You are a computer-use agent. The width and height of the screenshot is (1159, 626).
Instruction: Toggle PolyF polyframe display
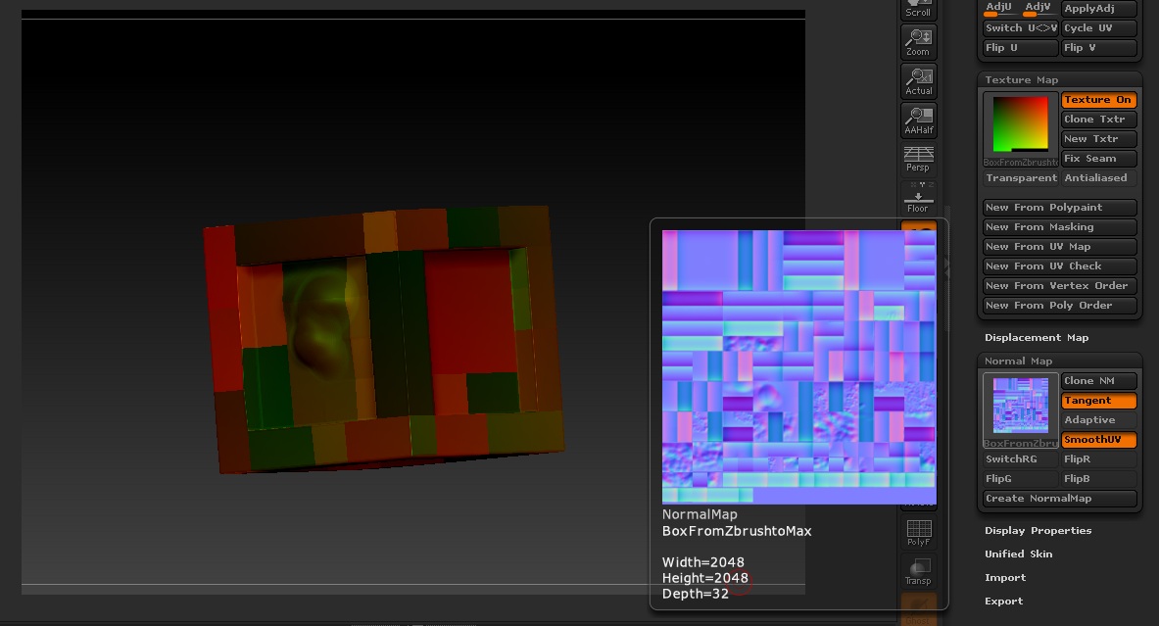(919, 532)
